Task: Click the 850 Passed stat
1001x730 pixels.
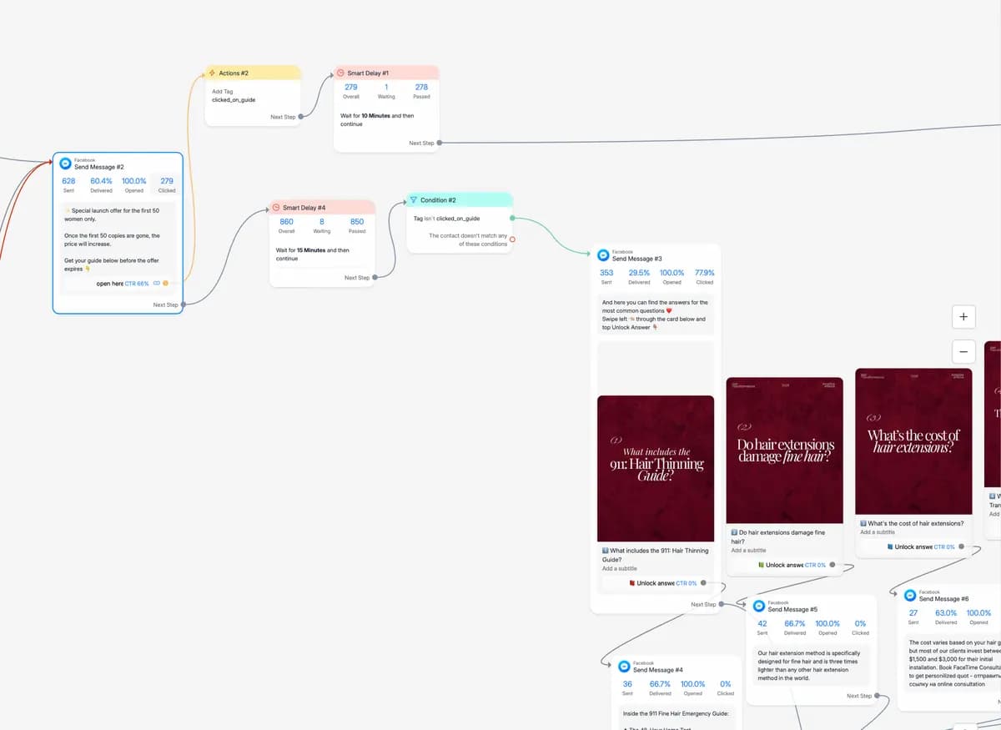Action: pyautogui.click(x=357, y=225)
